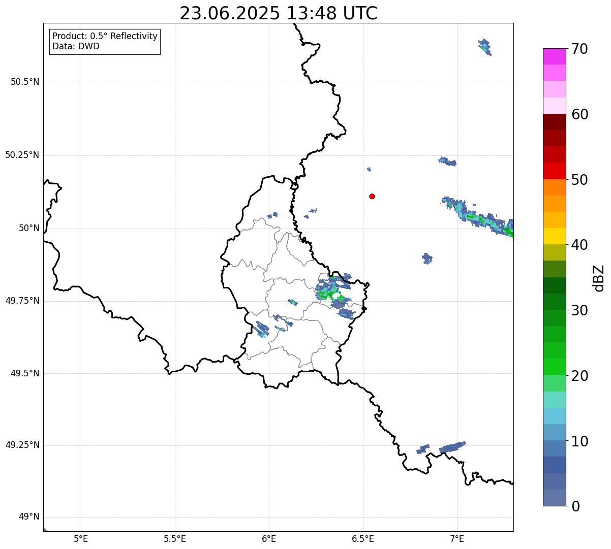Click the 7°E longitude label

[457, 539]
